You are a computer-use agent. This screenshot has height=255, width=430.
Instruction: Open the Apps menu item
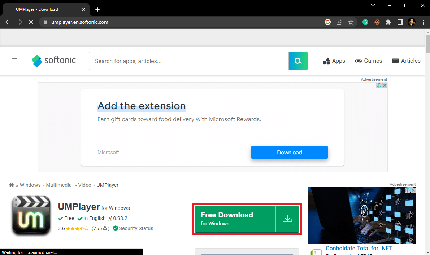tap(334, 61)
